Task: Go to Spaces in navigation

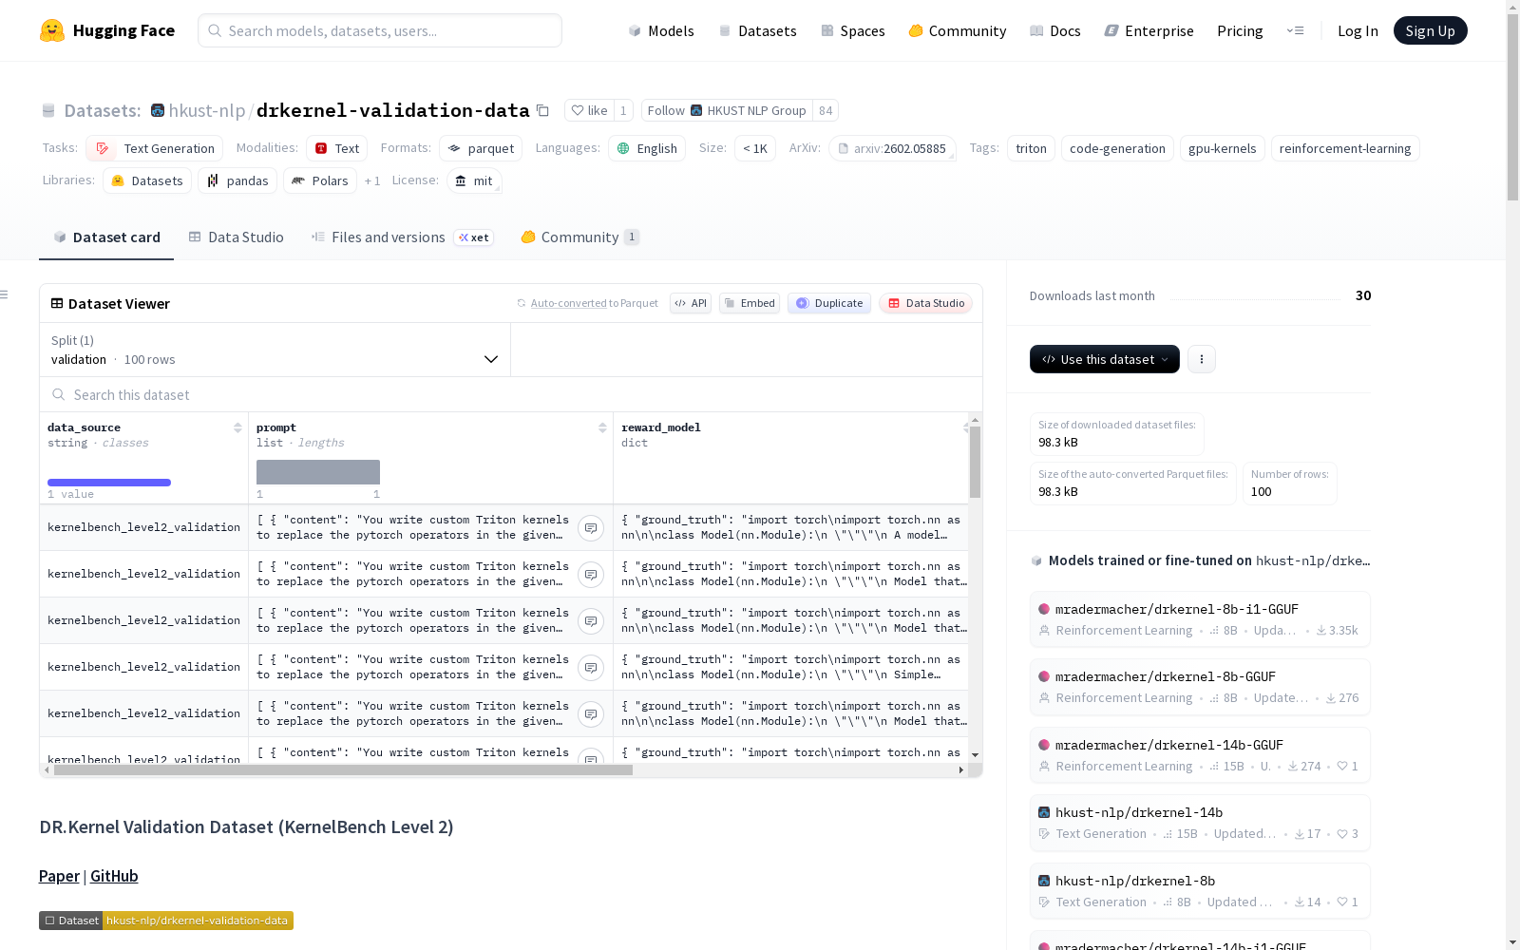Action: pos(852,30)
